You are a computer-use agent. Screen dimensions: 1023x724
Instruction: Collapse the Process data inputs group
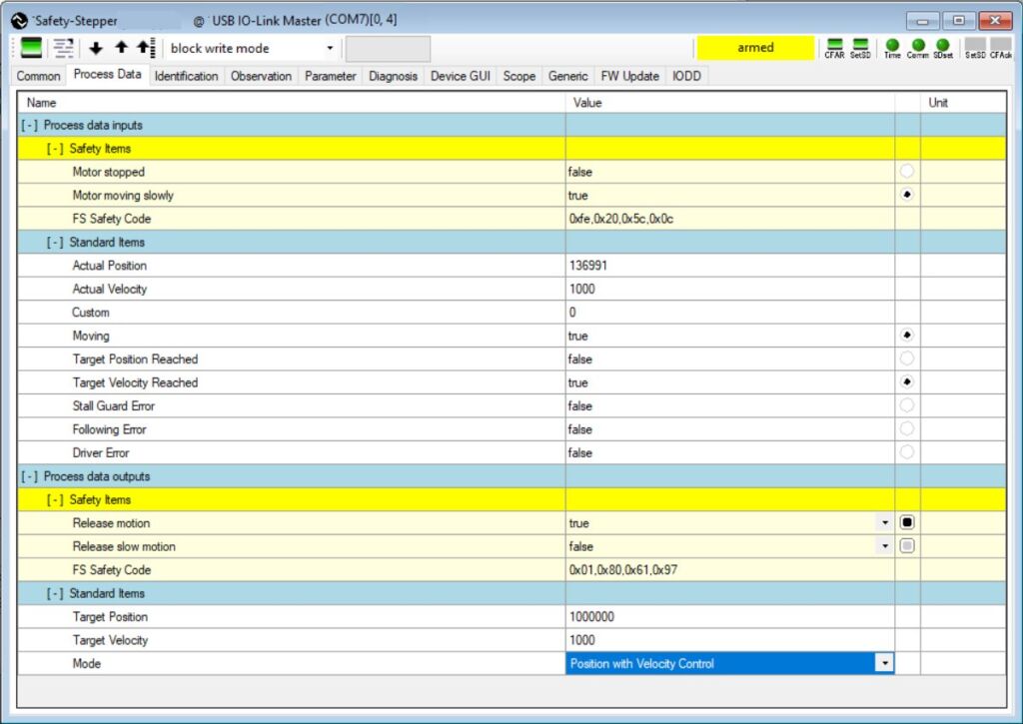30,126
